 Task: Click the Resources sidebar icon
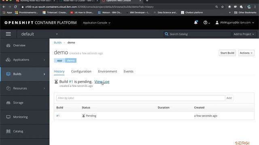pos(8,88)
